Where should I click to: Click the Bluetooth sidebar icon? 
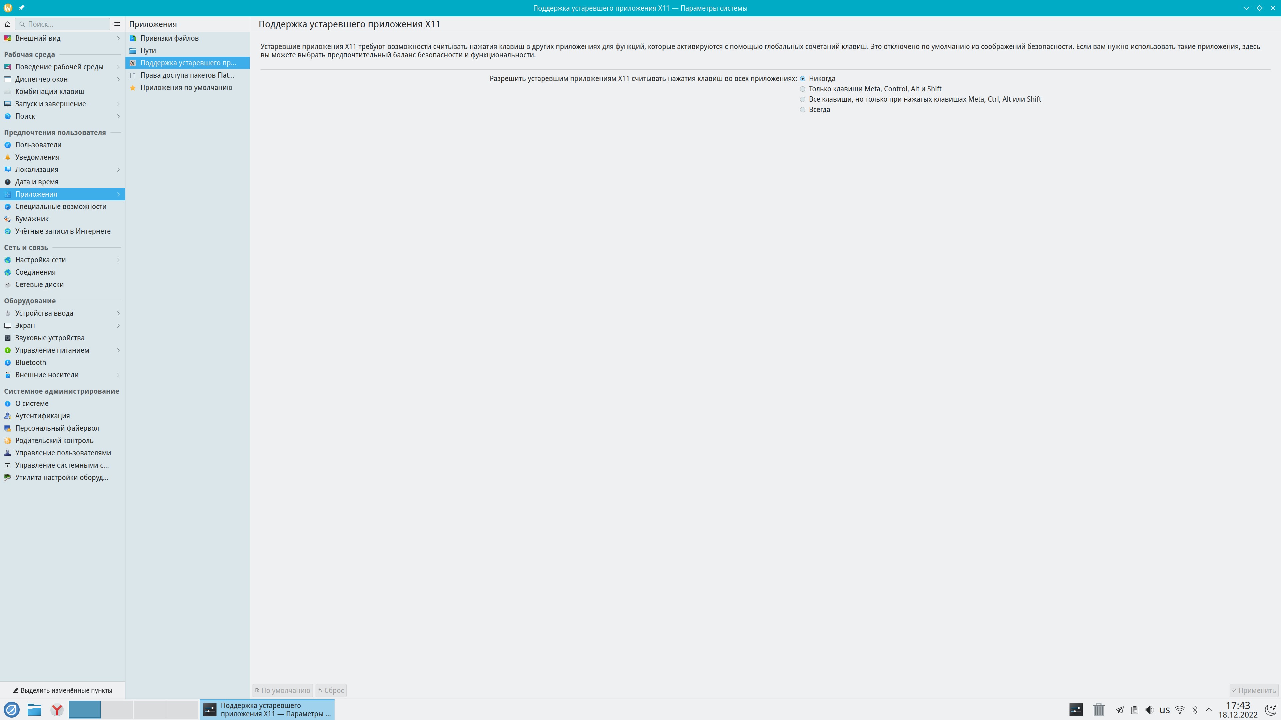click(x=7, y=363)
